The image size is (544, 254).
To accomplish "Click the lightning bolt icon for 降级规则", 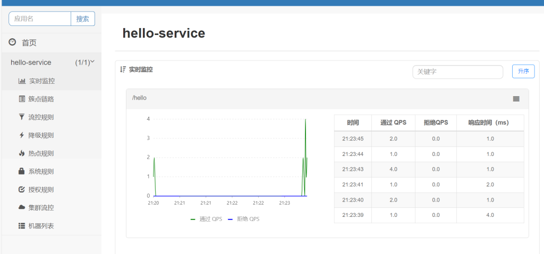I will pos(22,135).
